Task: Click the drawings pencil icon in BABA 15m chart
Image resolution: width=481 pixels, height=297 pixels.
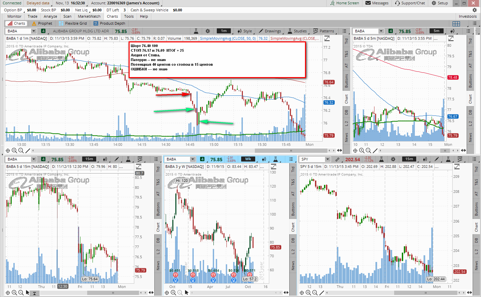Action: (x=117, y=159)
